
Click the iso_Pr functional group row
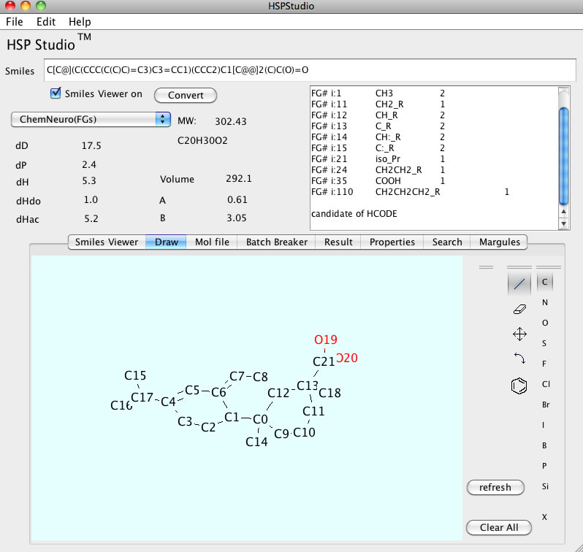pos(378,159)
